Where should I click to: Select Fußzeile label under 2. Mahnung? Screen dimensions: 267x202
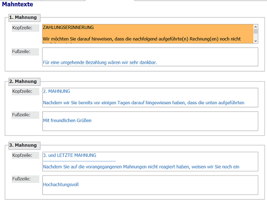tap(25, 115)
